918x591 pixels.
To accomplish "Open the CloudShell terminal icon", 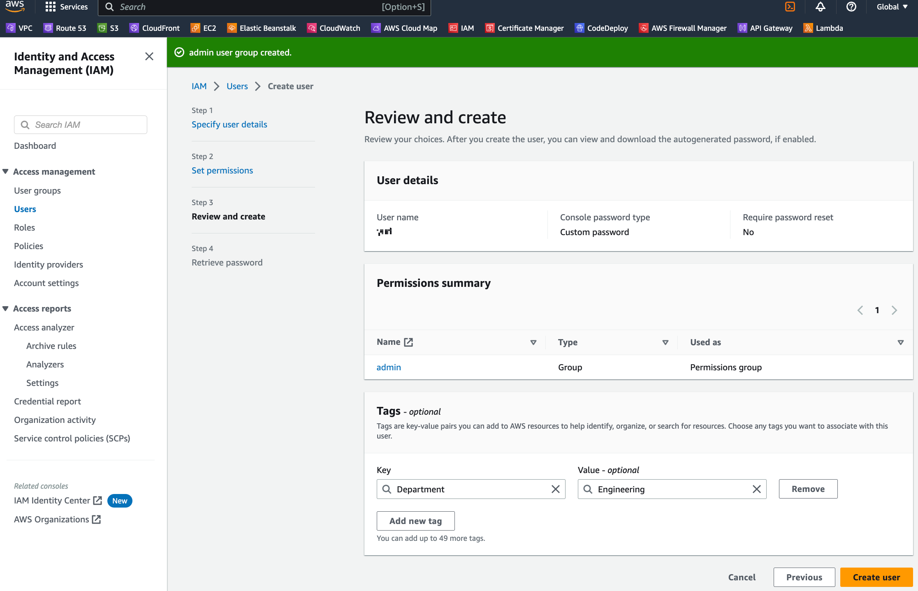I will pos(790,7).
